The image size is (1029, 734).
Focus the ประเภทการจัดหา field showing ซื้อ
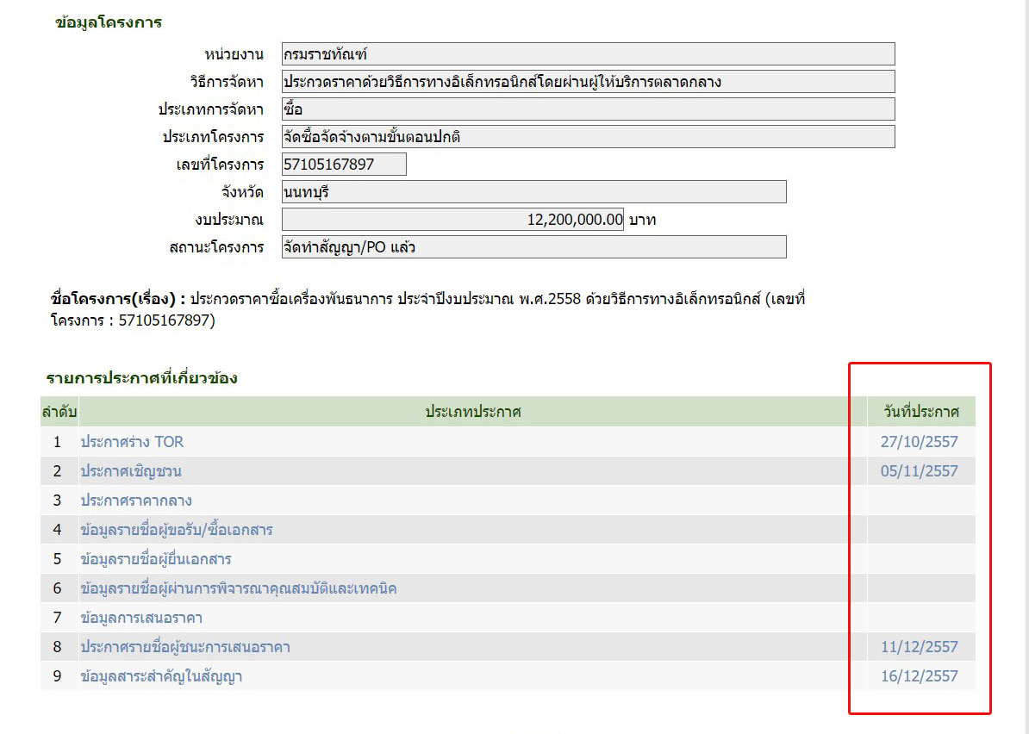(588, 109)
